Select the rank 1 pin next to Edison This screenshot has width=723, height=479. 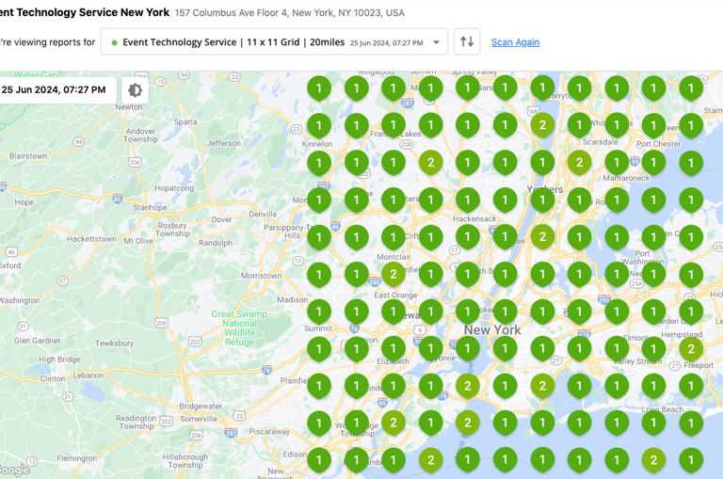(x=319, y=460)
